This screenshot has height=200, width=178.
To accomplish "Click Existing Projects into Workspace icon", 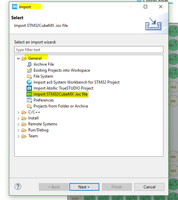I will [29, 70].
